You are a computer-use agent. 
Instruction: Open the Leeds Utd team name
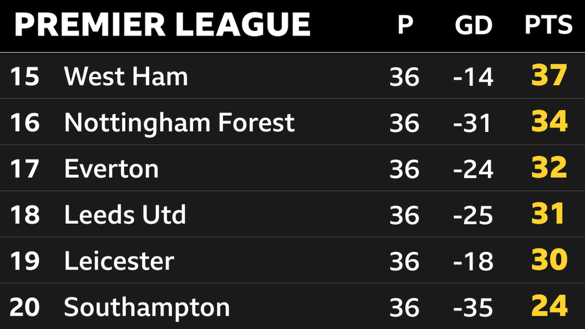click(x=125, y=215)
